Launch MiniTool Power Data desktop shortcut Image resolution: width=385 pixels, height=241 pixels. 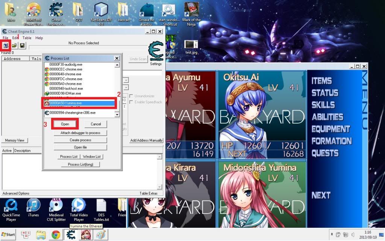(33, 14)
